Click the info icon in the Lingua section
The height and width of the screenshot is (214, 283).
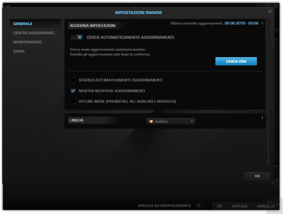(262, 118)
